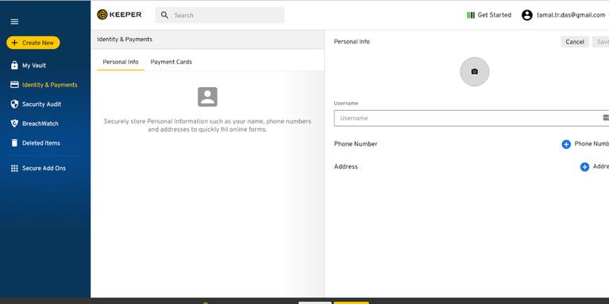The height and width of the screenshot is (304, 609).
Task: Click the My Vault lock icon
Action: tap(14, 65)
